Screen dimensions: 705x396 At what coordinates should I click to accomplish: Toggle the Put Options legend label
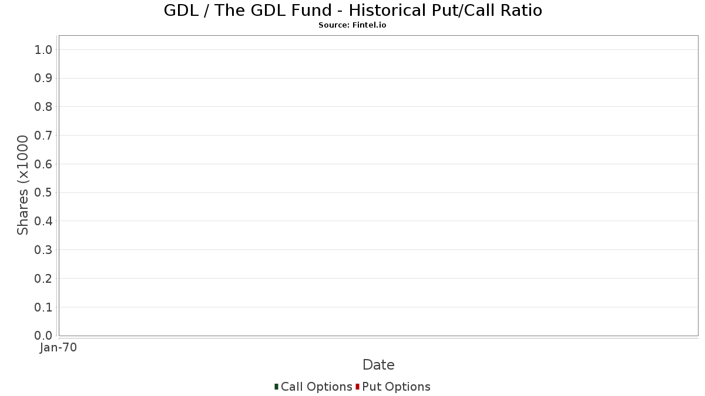coord(397,387)
